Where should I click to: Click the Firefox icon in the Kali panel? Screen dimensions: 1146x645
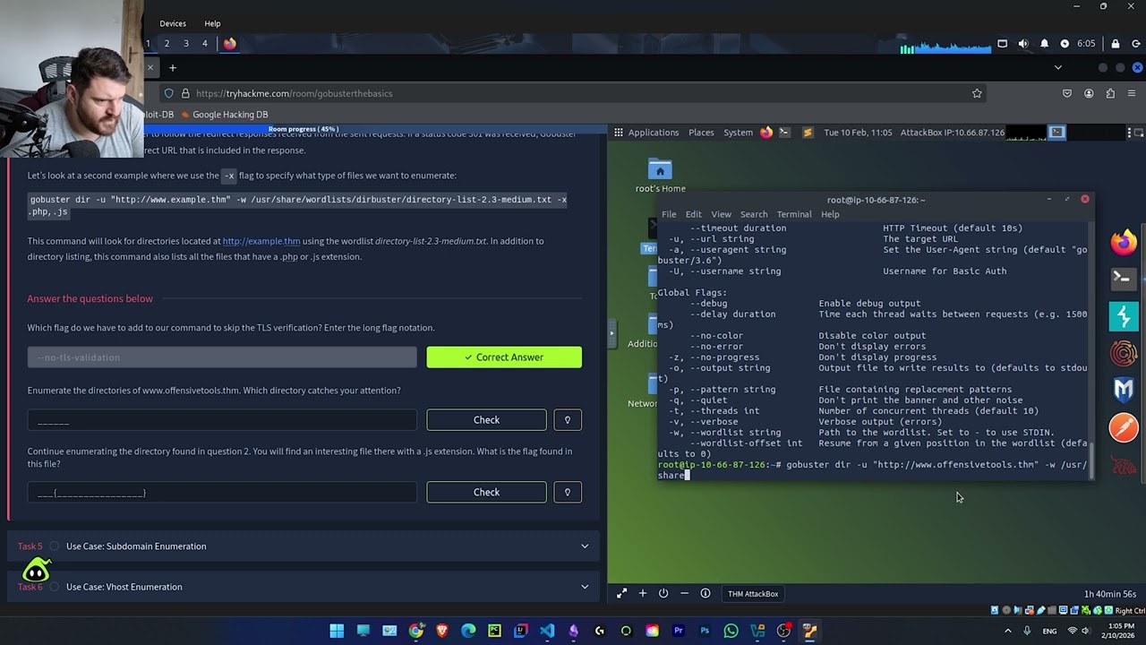click(229, 43)
